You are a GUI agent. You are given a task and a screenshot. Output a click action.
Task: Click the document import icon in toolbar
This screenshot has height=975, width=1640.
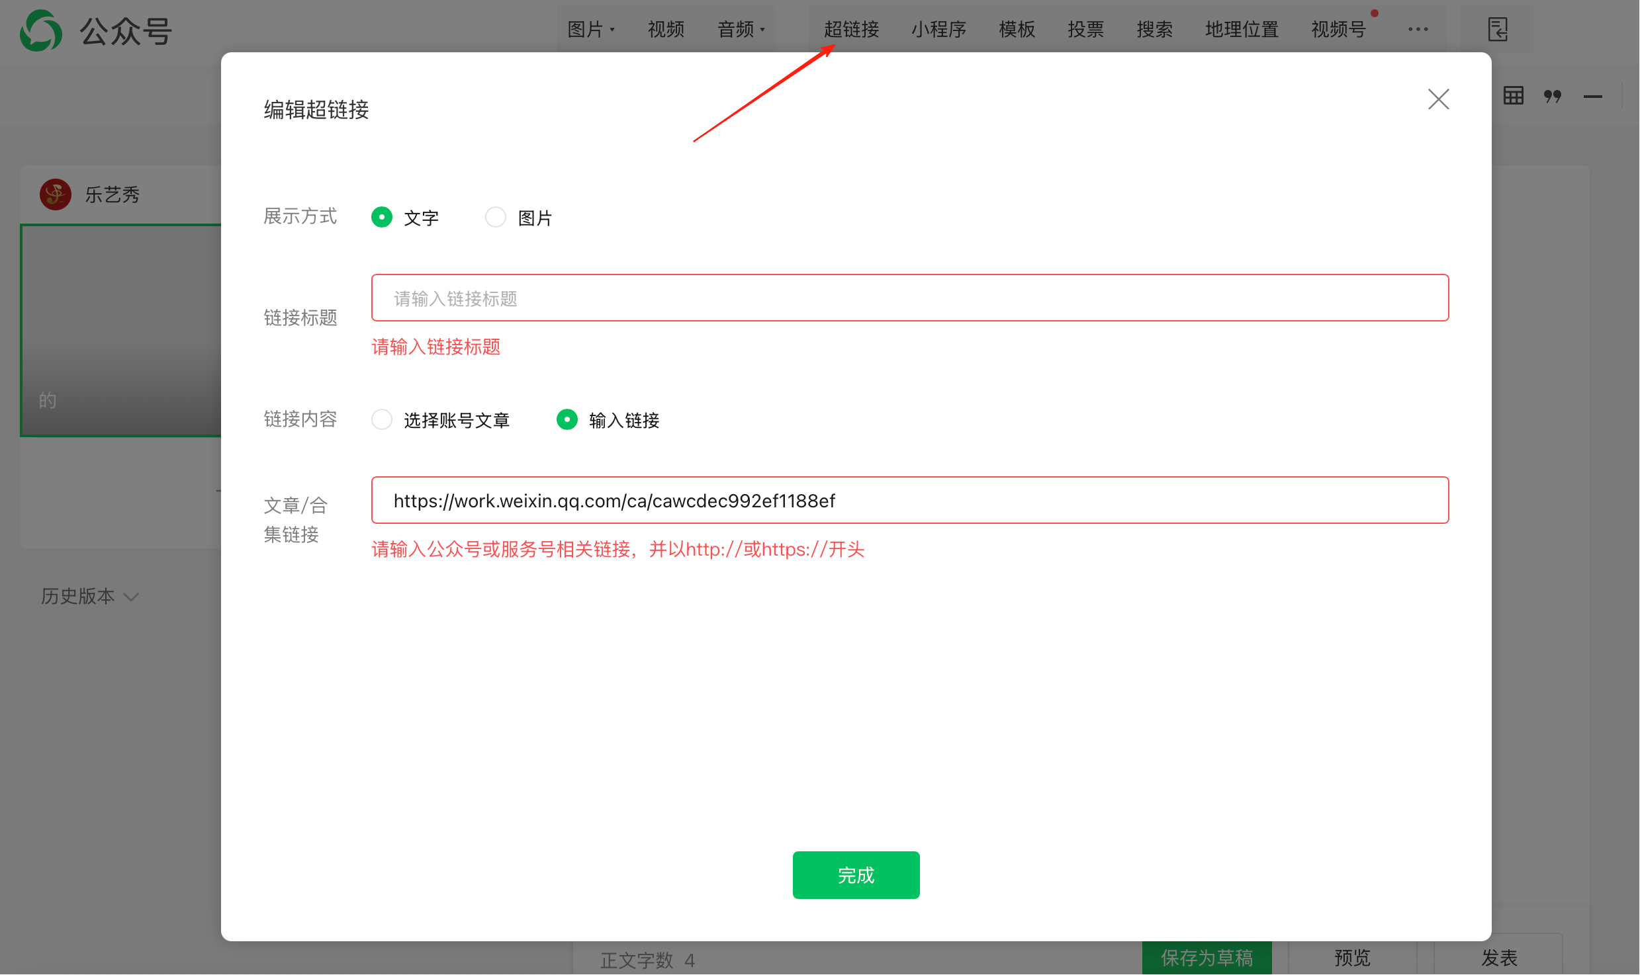(1497, 29)
